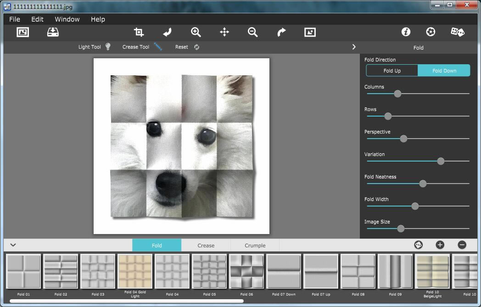Image resolution: width=481 pixels, height=307 pixels.
Task: Collapse the presets panel with chevron
Action: 13,245
